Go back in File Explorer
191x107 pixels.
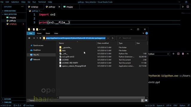pyautogui.click(x=30, y=38)
